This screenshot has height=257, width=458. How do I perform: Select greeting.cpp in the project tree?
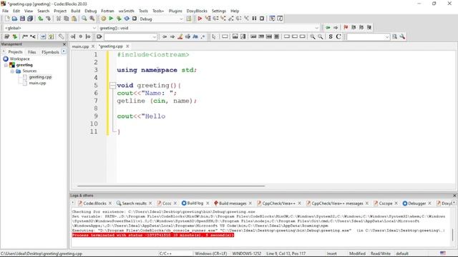pyautogui.click(x=40, y=77)
